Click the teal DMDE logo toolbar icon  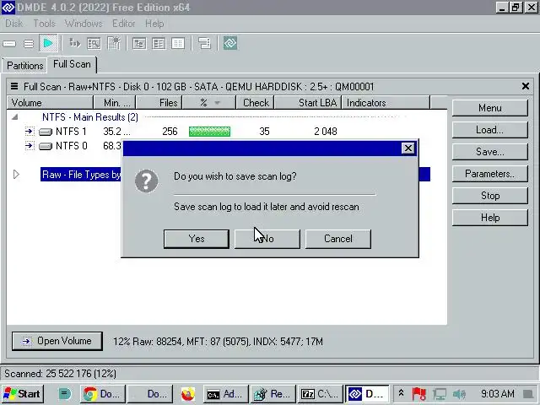(230, 43)
